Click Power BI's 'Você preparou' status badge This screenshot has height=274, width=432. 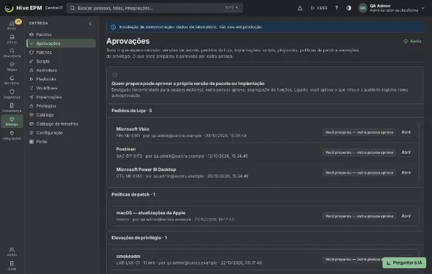coord(359,172)
